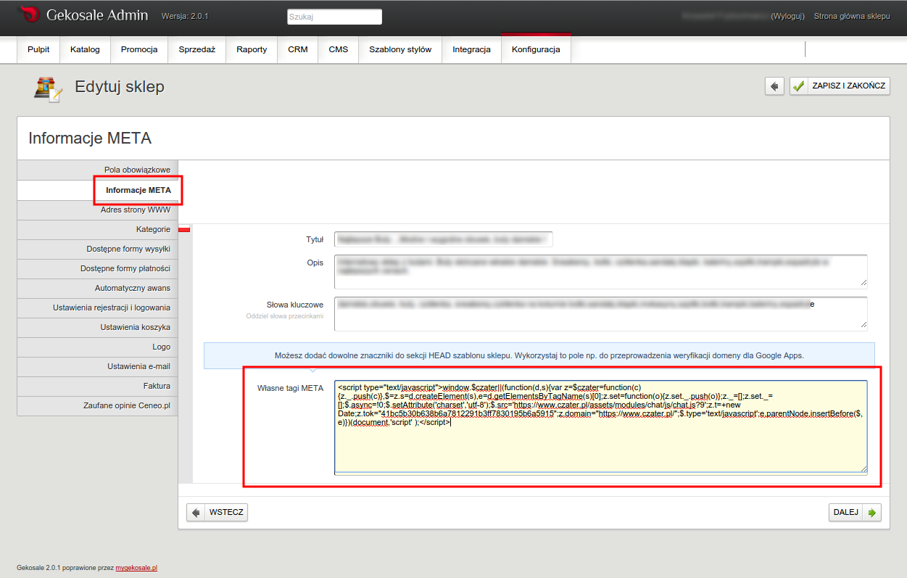Click the green arrow icon on Dalej
This screenshot has width=907, height=578.
click(x=871, y=512)
